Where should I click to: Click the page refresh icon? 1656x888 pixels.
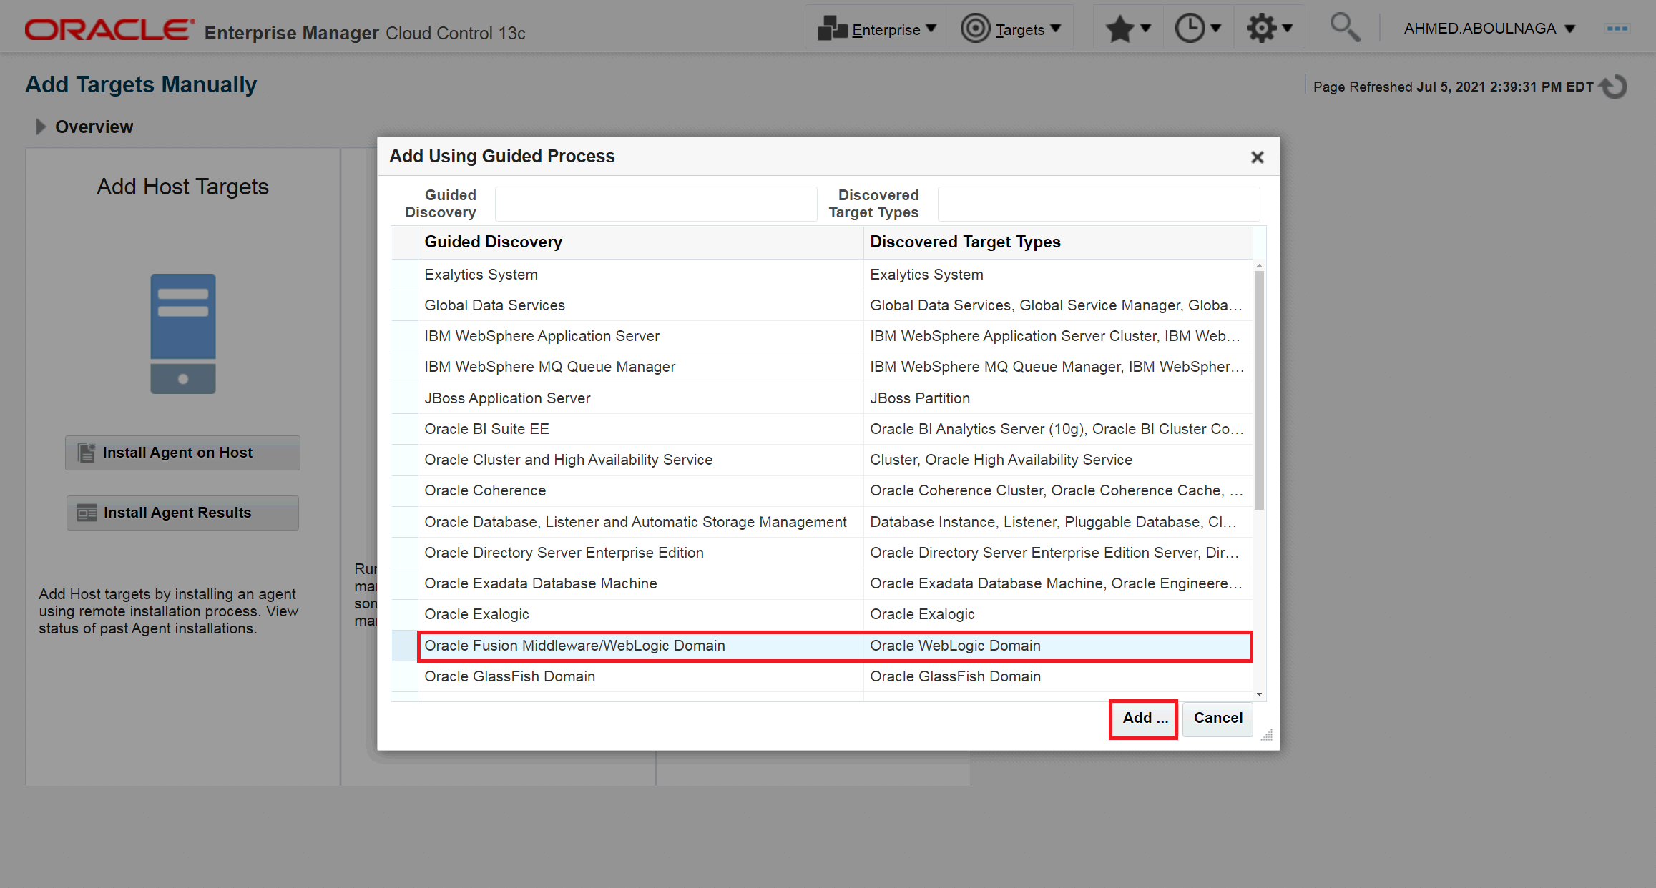pyautogui.click(x=1614, y=87)
